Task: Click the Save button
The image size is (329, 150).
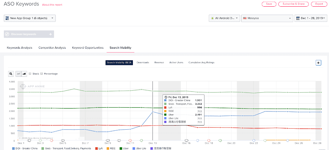Action: pyautogui.click(x=269, y=4)
